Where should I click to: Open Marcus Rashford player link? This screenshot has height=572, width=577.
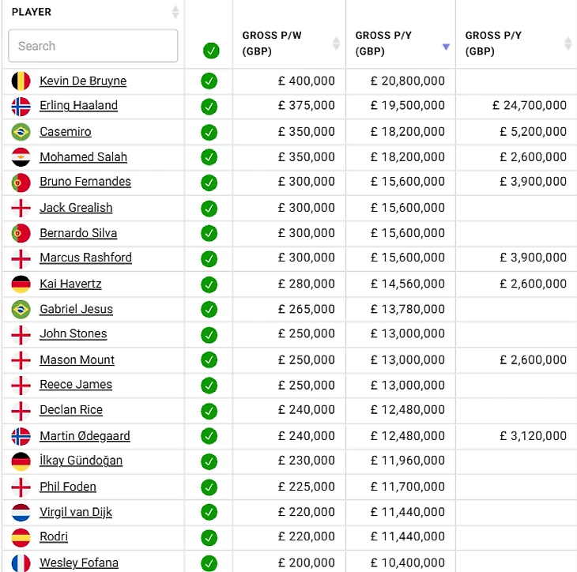(85, 258)
